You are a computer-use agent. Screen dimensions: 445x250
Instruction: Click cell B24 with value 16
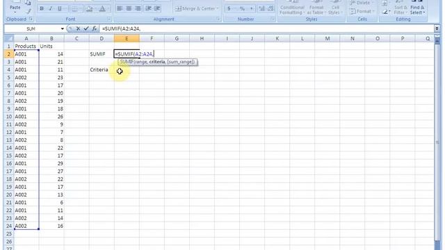pos(51,226)
